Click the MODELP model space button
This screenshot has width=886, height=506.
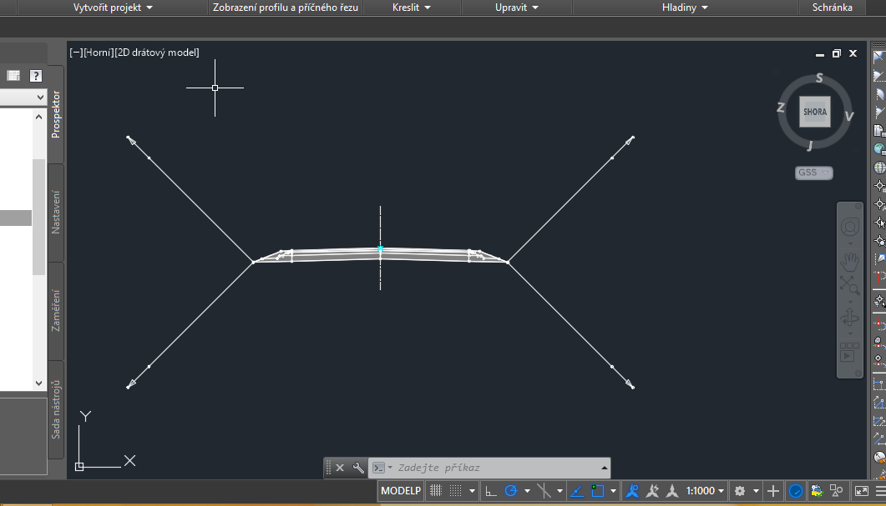pyautogui.click(x=401, y=491)
